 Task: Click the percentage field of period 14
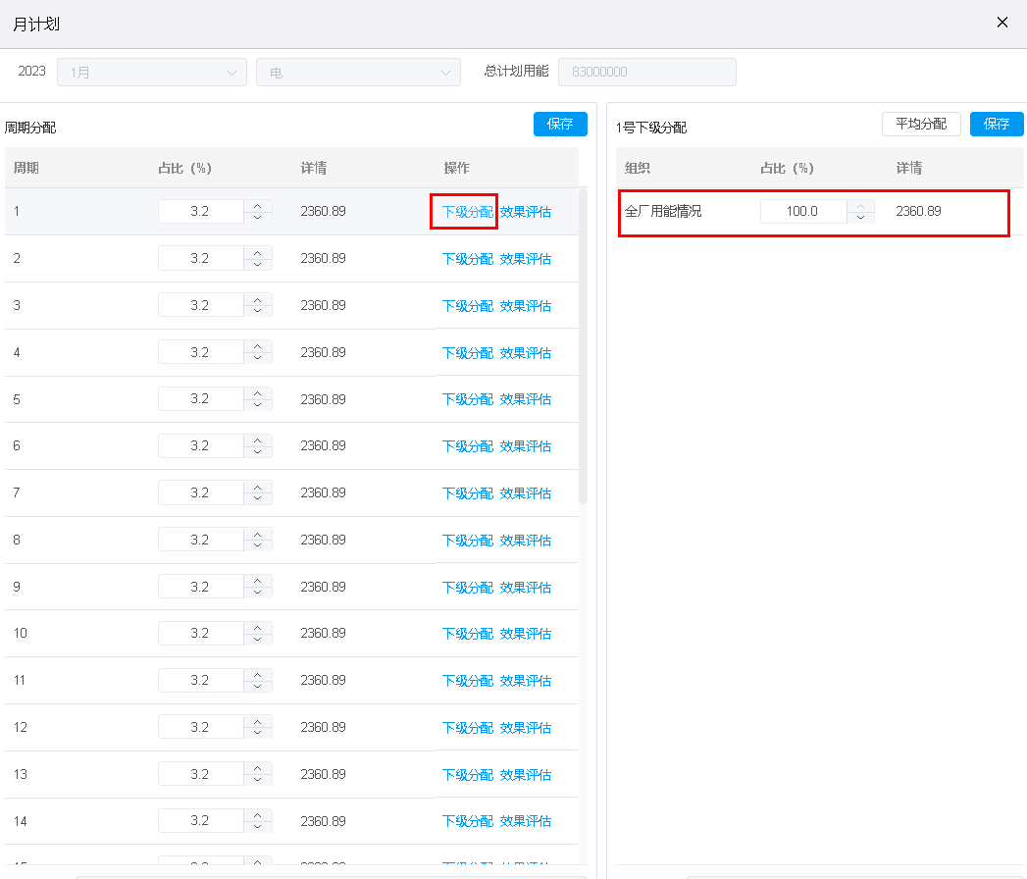tap(200, 821)
